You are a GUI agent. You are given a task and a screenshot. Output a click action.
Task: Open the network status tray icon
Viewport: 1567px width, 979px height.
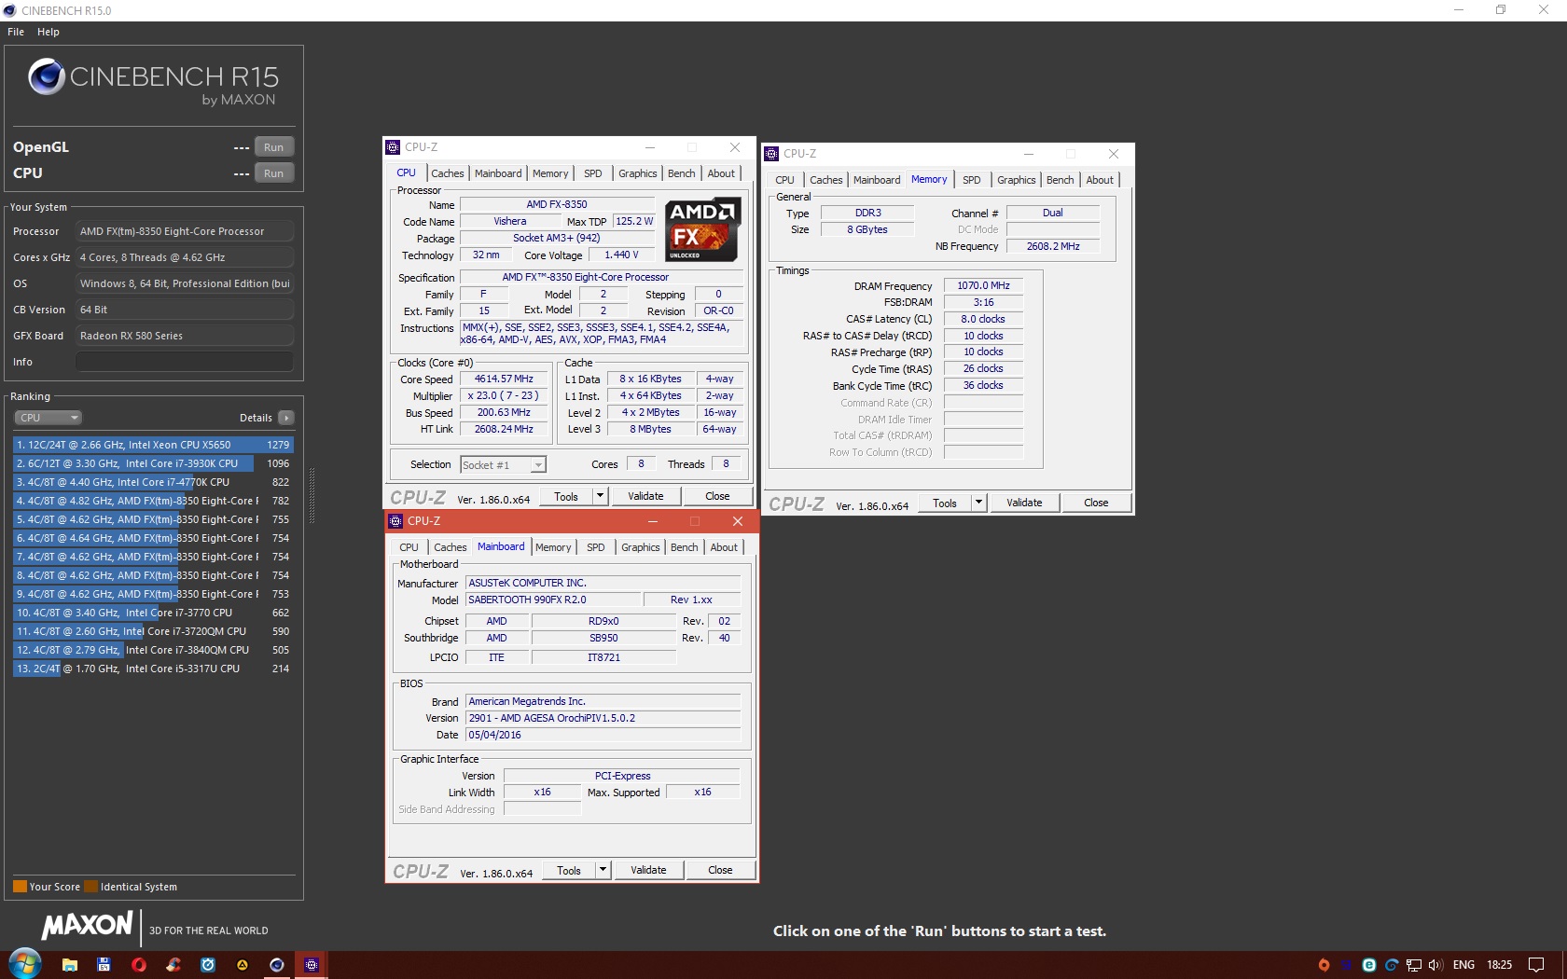point(1414,965)
